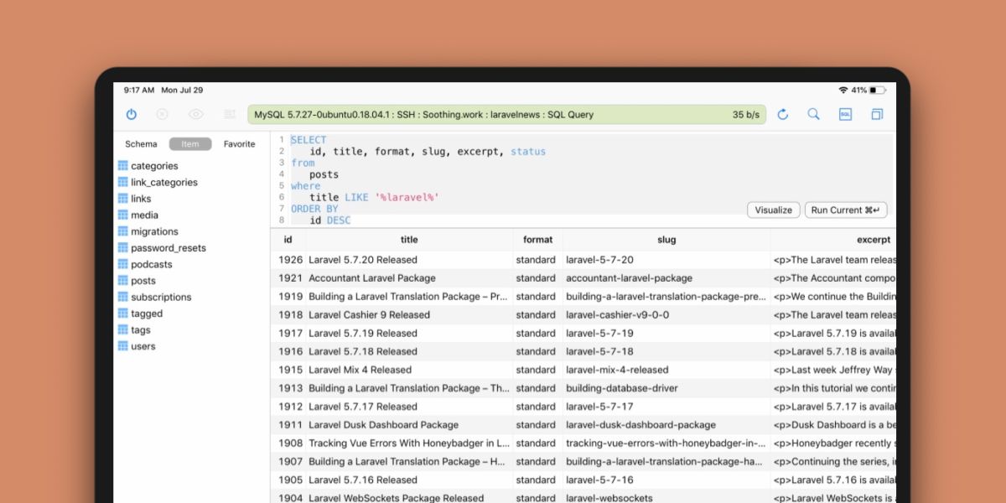1006x503 pixels.
Task: Click table icon beside links
Action: pyautogui.click(x=123, y=199)
